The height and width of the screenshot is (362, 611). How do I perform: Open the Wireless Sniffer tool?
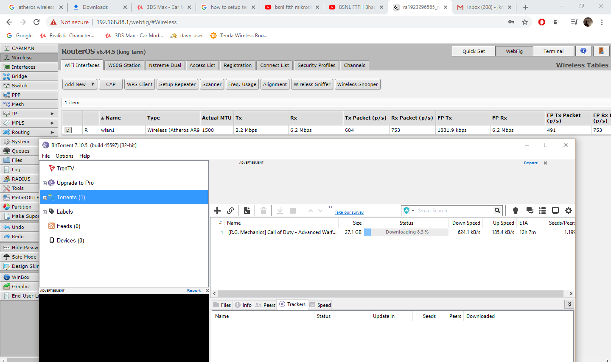point(312,84)
